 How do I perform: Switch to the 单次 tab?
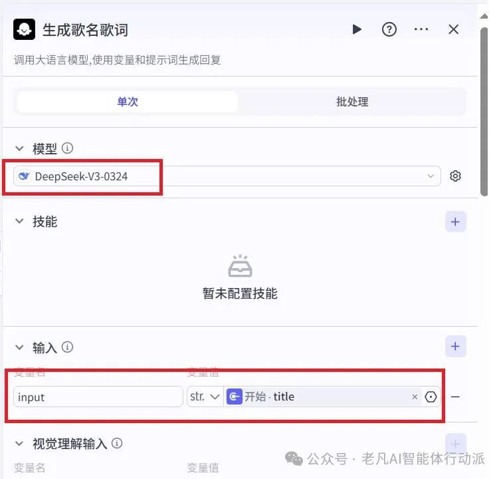pyautogui.click(x=127, y=102)
